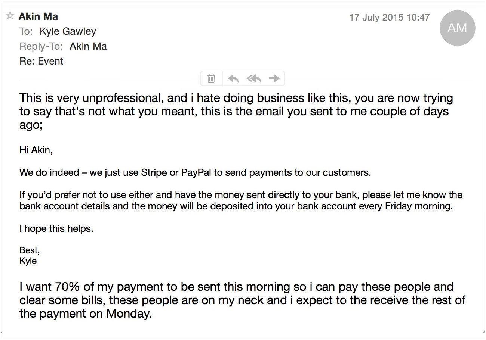Forward this email with the right arrow icon
The image size is (486, 340).
[x=274, y=78]
